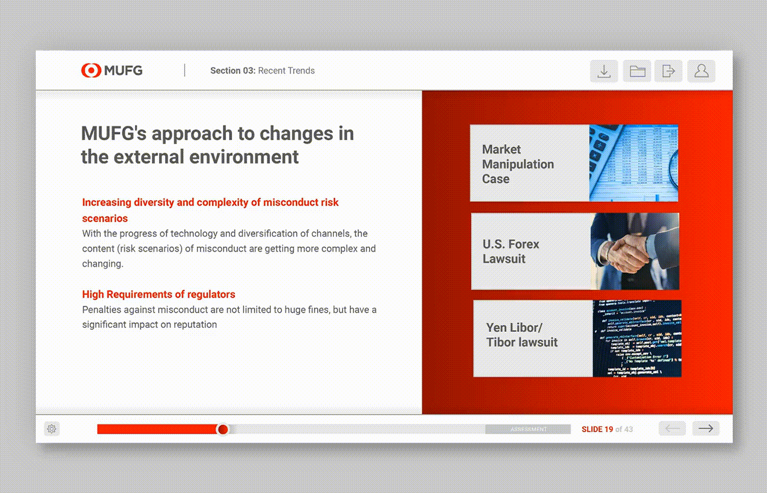Viewport: 767px width, 493px height.
Task: Click 'Increasing diversity and complexity' heading
Action: [210, 210]
